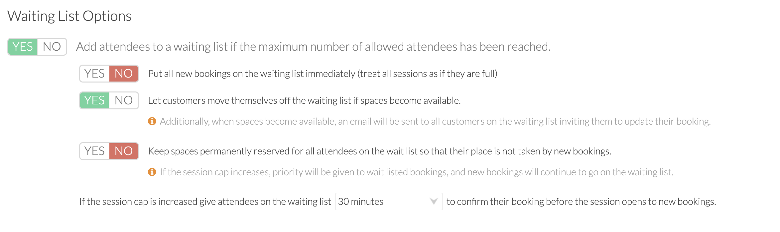Click the 'Add attendees to a waiting list' label

[x=313, y=47]
